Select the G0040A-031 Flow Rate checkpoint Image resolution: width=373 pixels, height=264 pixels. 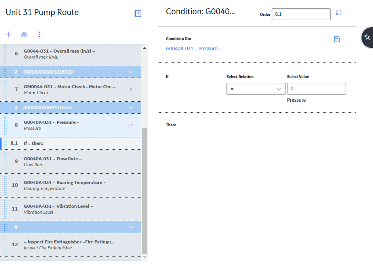click(70, 161)
